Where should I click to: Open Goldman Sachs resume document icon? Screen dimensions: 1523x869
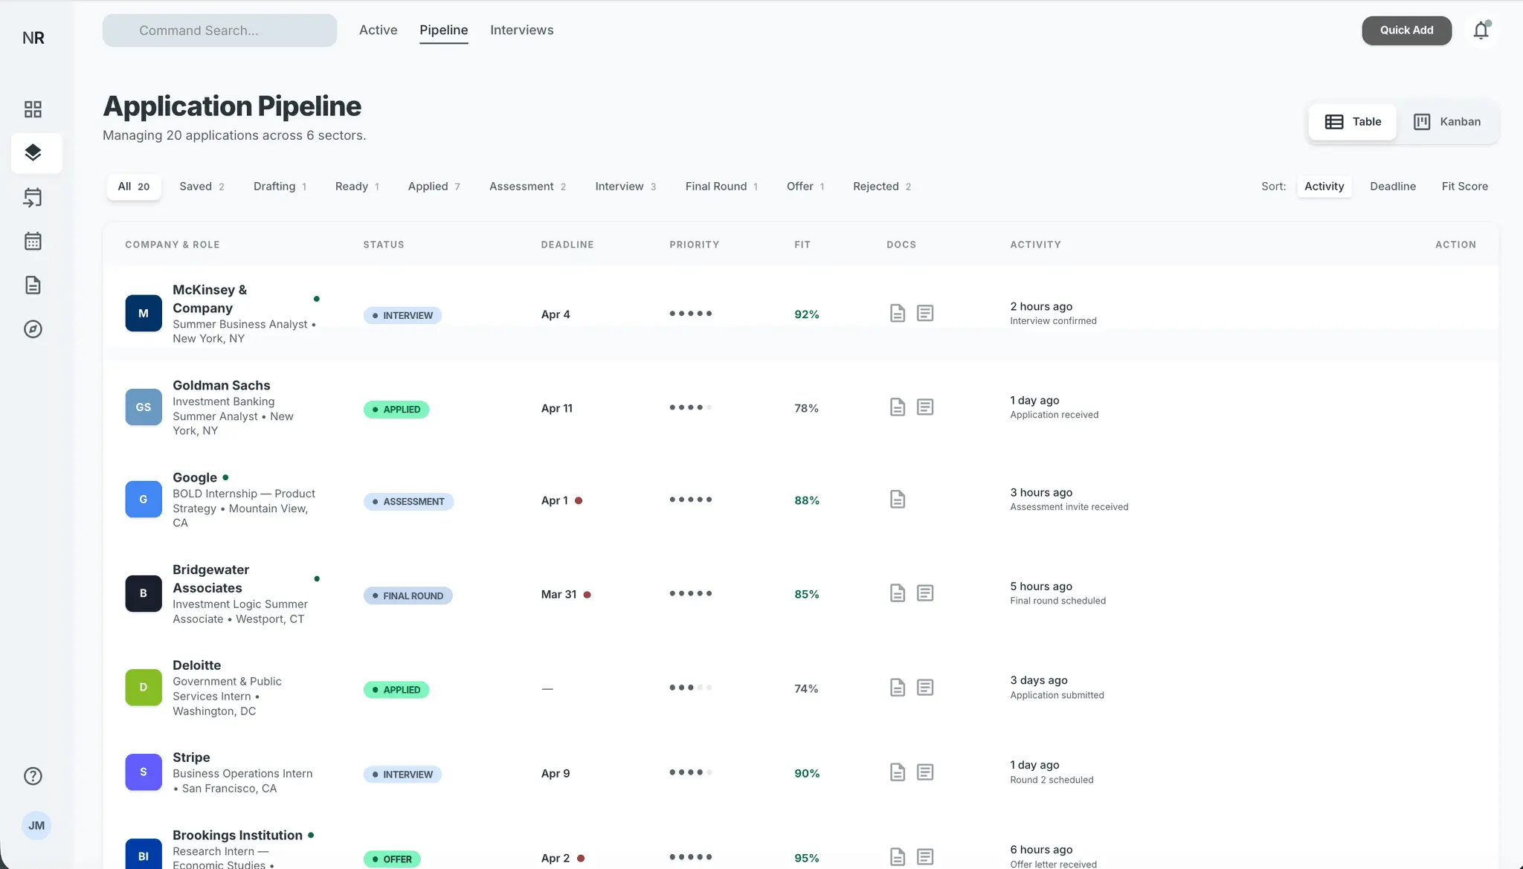(x=898, y=407)
